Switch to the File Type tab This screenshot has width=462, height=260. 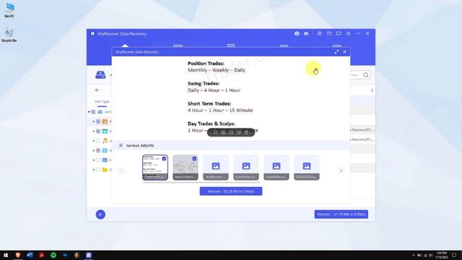pos(102,101)
